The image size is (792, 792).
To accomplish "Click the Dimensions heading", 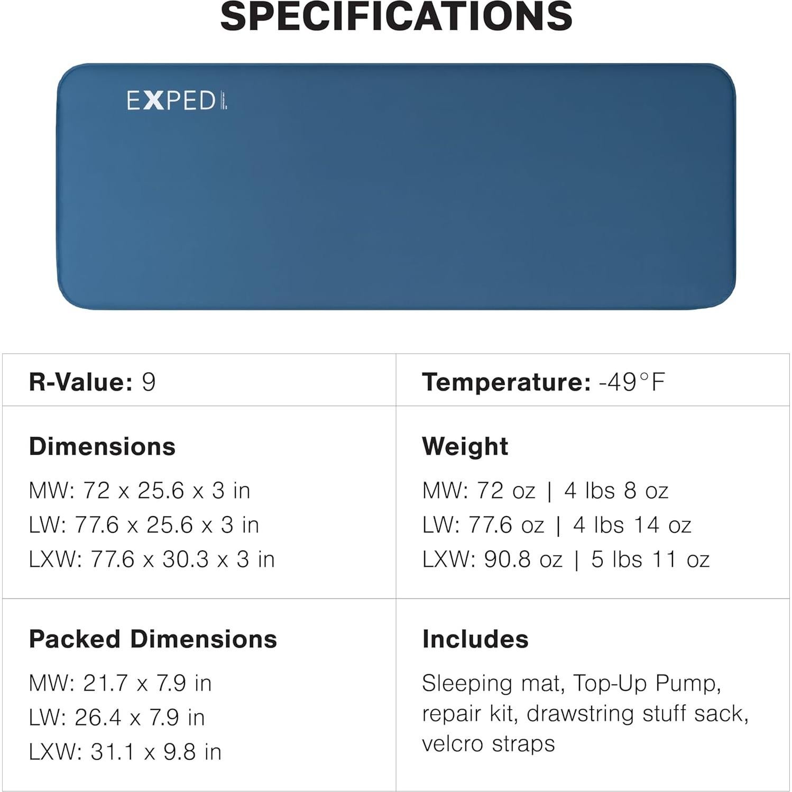I will tap(102, 446).
